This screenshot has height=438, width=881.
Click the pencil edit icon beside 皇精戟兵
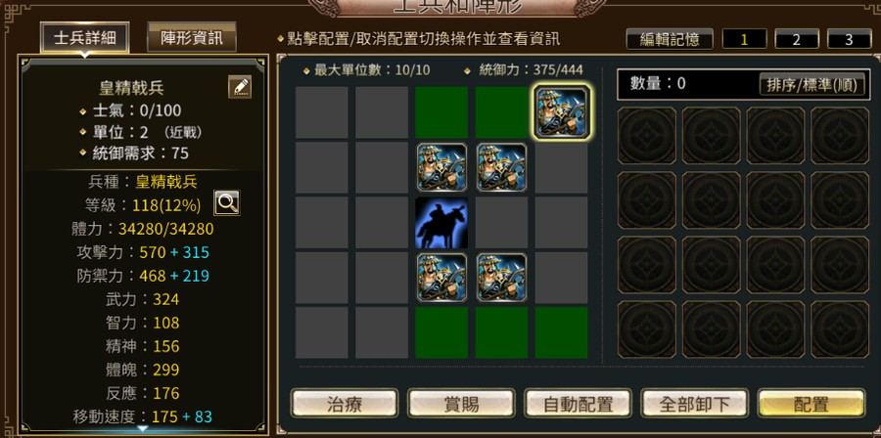[240, 87]
